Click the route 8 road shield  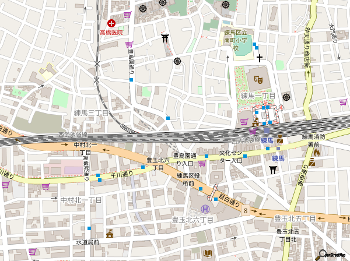pos(247,210)
